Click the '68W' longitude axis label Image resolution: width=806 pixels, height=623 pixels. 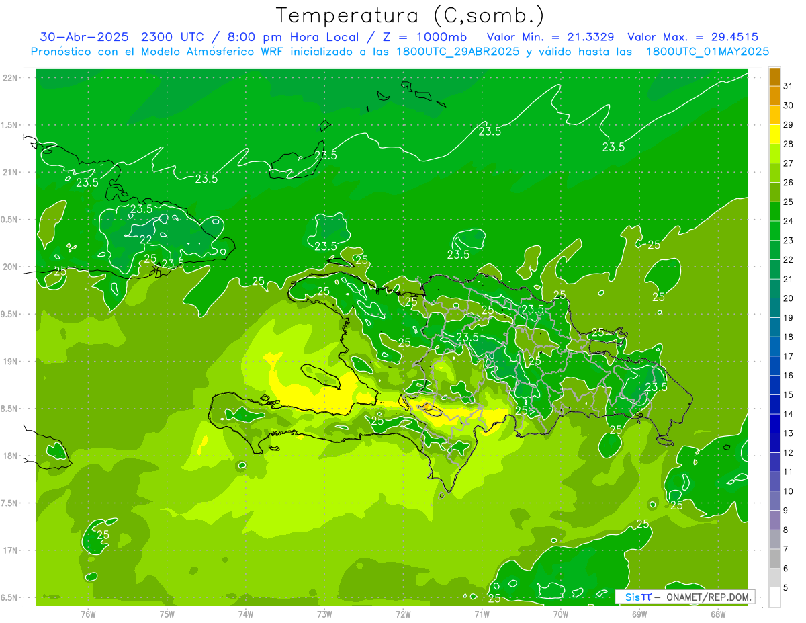coord(718,614)
